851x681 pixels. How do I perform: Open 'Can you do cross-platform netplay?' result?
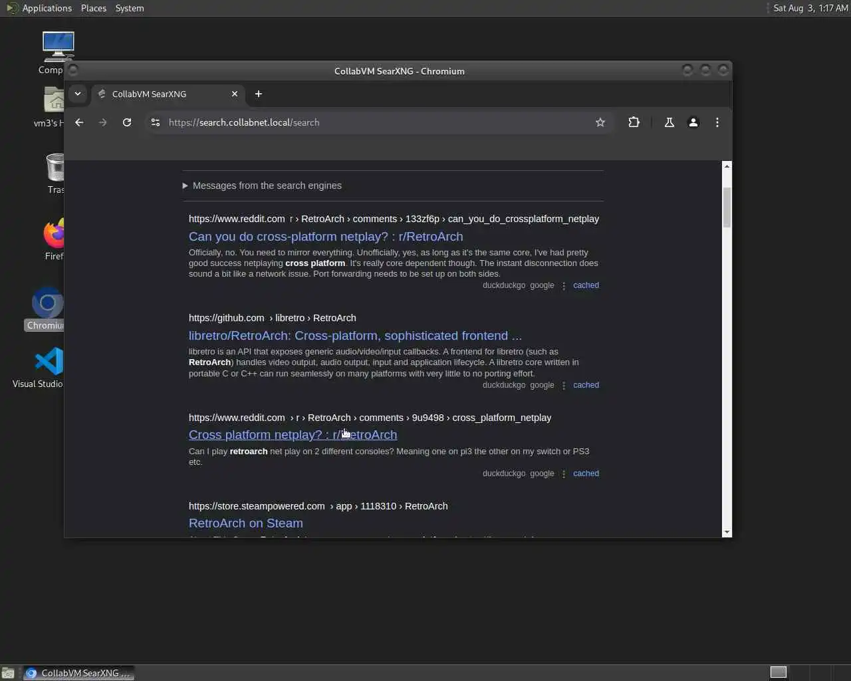click(x=326, y=237)
